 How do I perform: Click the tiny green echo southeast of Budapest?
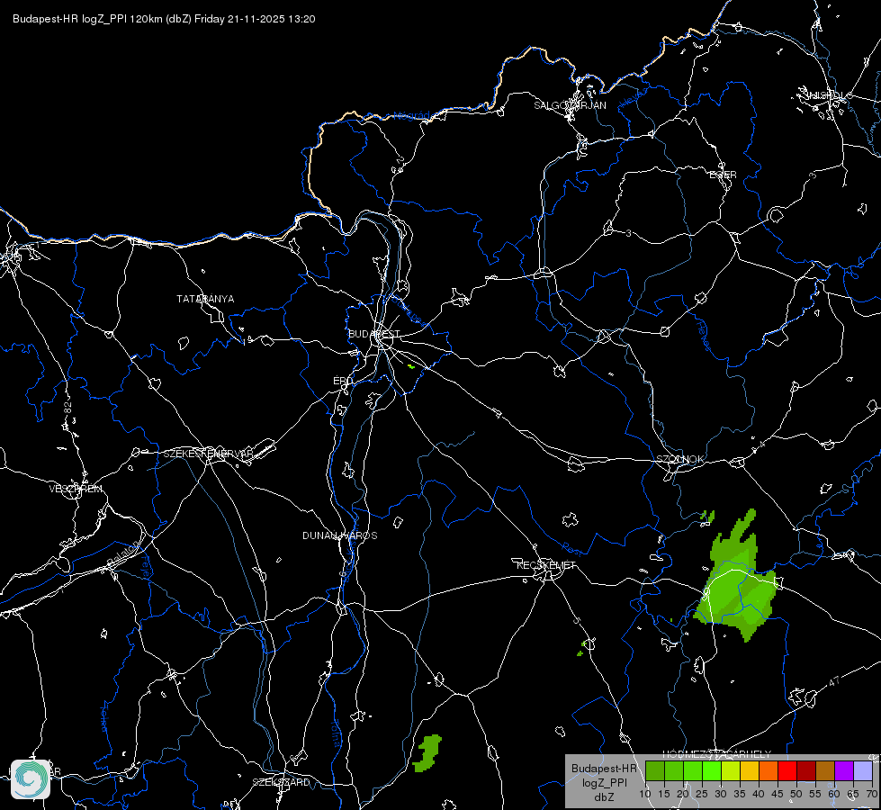pyautogui.click(x=411, y=366)
